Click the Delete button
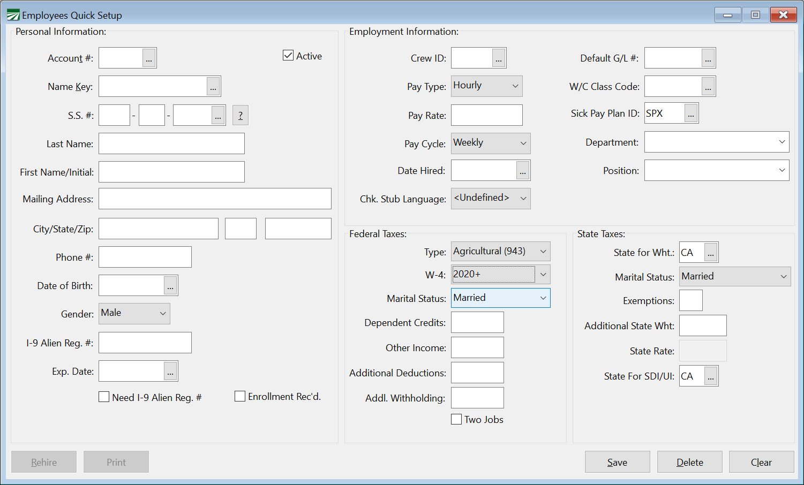 click(690, 462)
